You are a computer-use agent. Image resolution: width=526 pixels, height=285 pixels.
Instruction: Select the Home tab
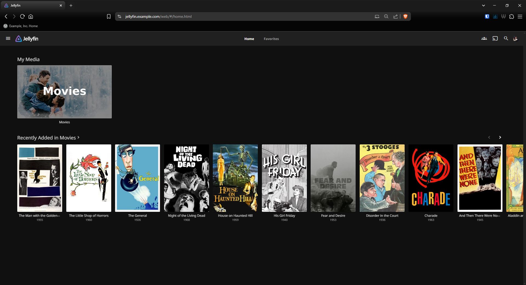pos(249,39)
